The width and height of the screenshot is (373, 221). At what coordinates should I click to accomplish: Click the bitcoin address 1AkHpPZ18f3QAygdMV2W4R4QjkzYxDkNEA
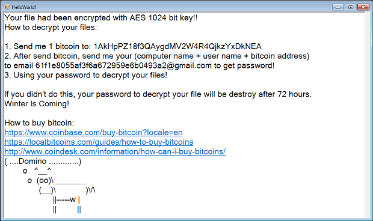pyautogui.click(x=177, y=46)
